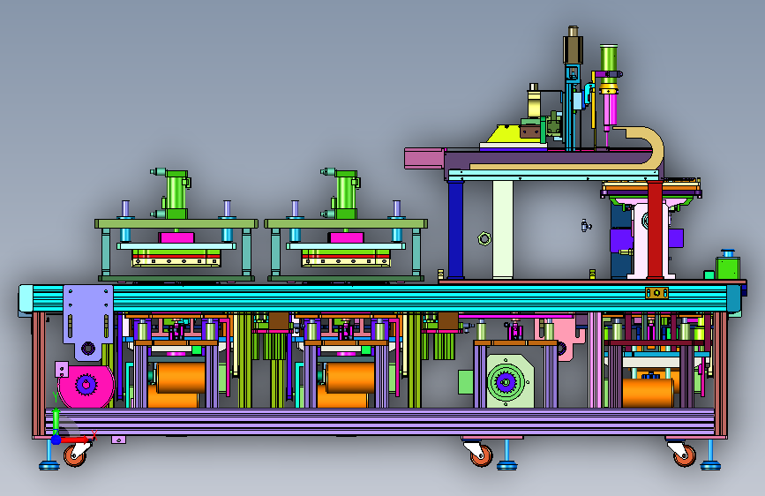Viewport: 765px width, 496px height.
Task: Pick the magenta-tipped dispenser nozzle at top right
Action: pyautogui.click(x=609, y=112)
